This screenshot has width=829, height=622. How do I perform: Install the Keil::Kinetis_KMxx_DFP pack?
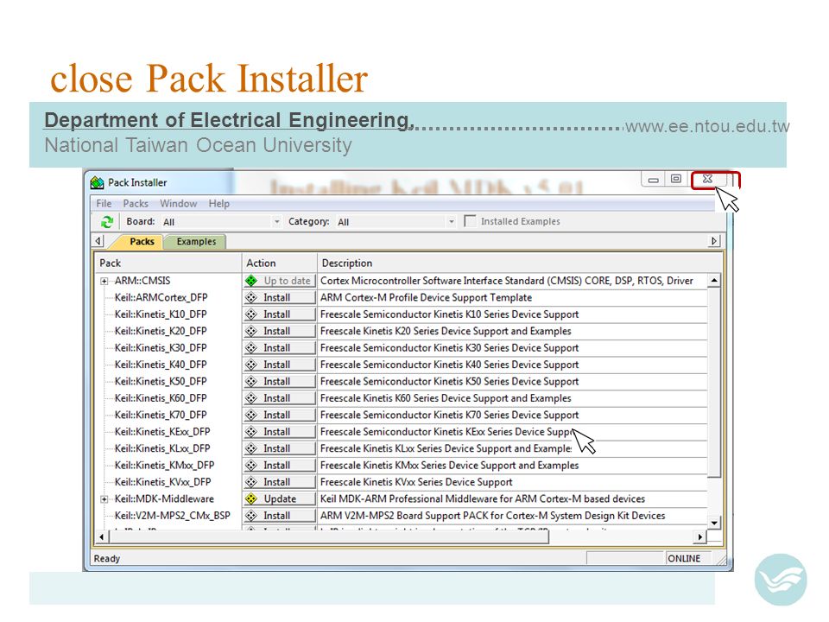(x=280, y=466)
